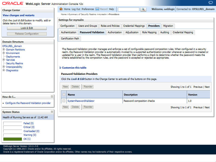The image size is (216, 162).
Task: Click top Delete button
Action: click(x=75, y=87)
